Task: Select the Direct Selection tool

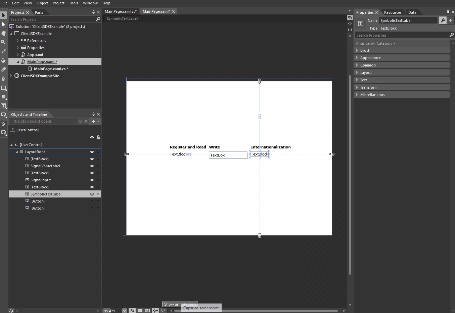Action: coord(3,25)
